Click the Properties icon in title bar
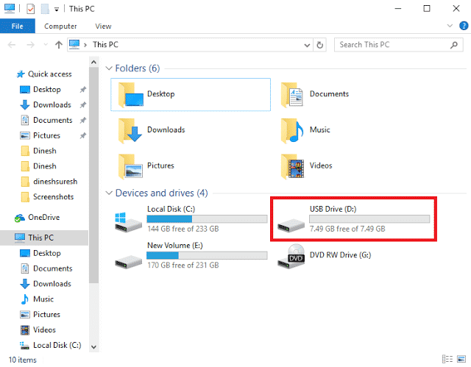Screen dimensions: 471x367 point(31,9)
